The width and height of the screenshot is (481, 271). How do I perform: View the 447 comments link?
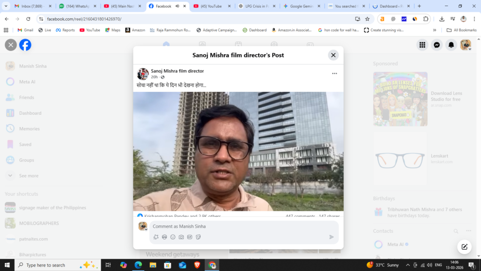coord(300,216)
